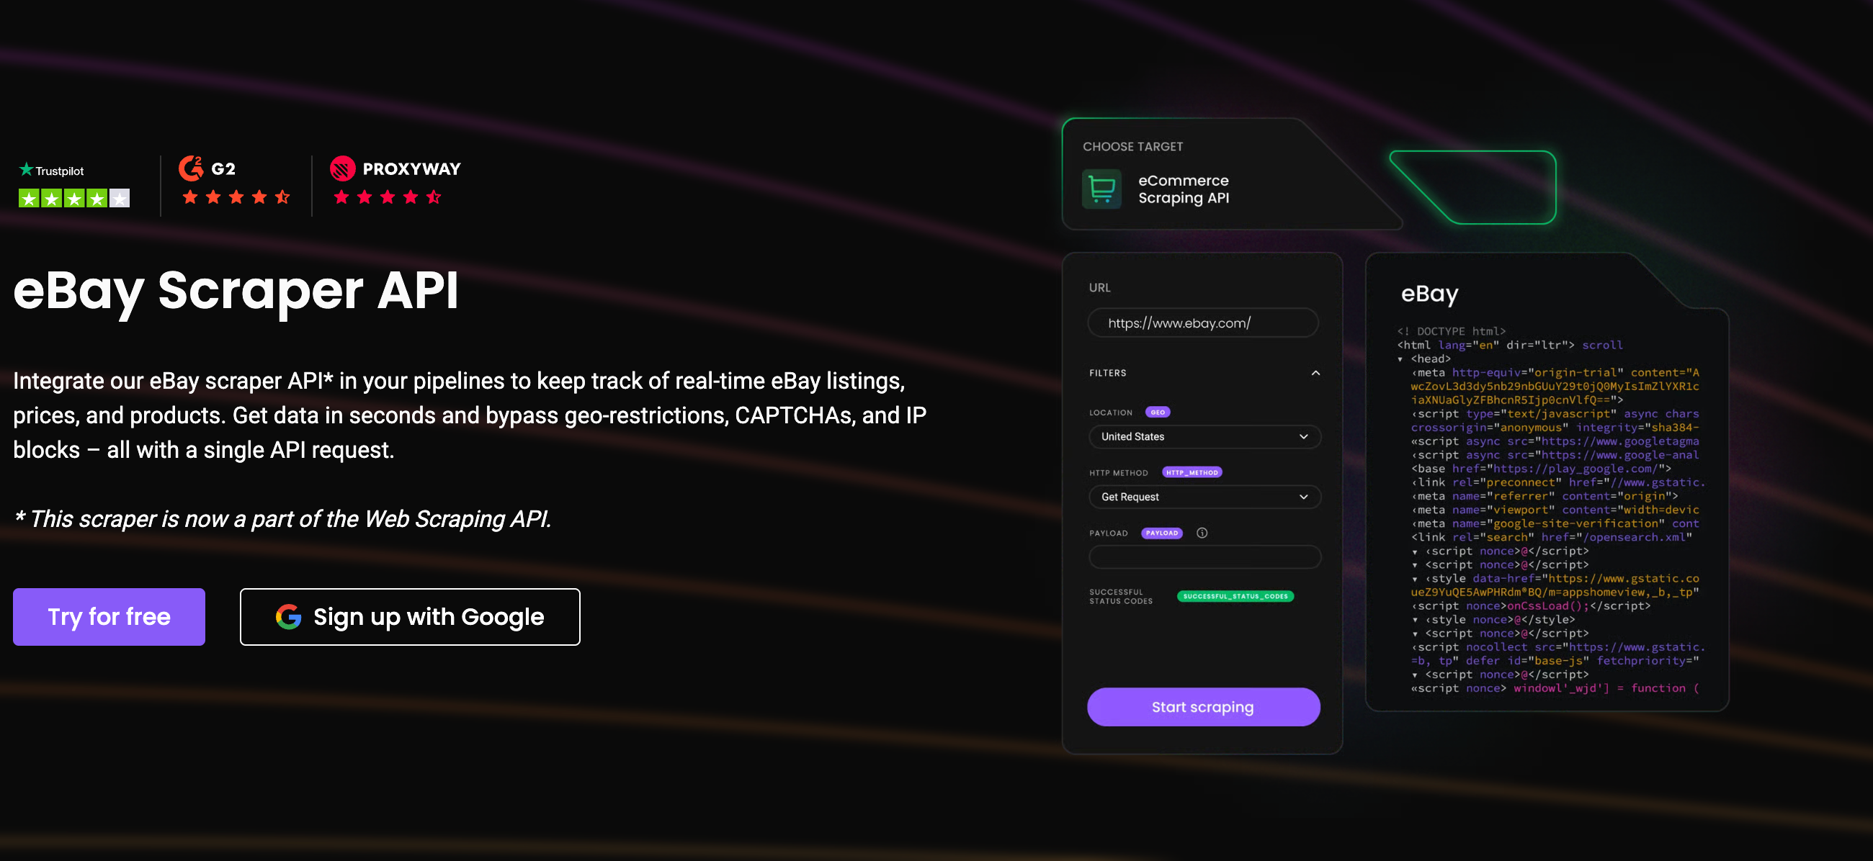Open the United States location dropdown
This screenshot has height=861, width=1873.
(1204, 436)
